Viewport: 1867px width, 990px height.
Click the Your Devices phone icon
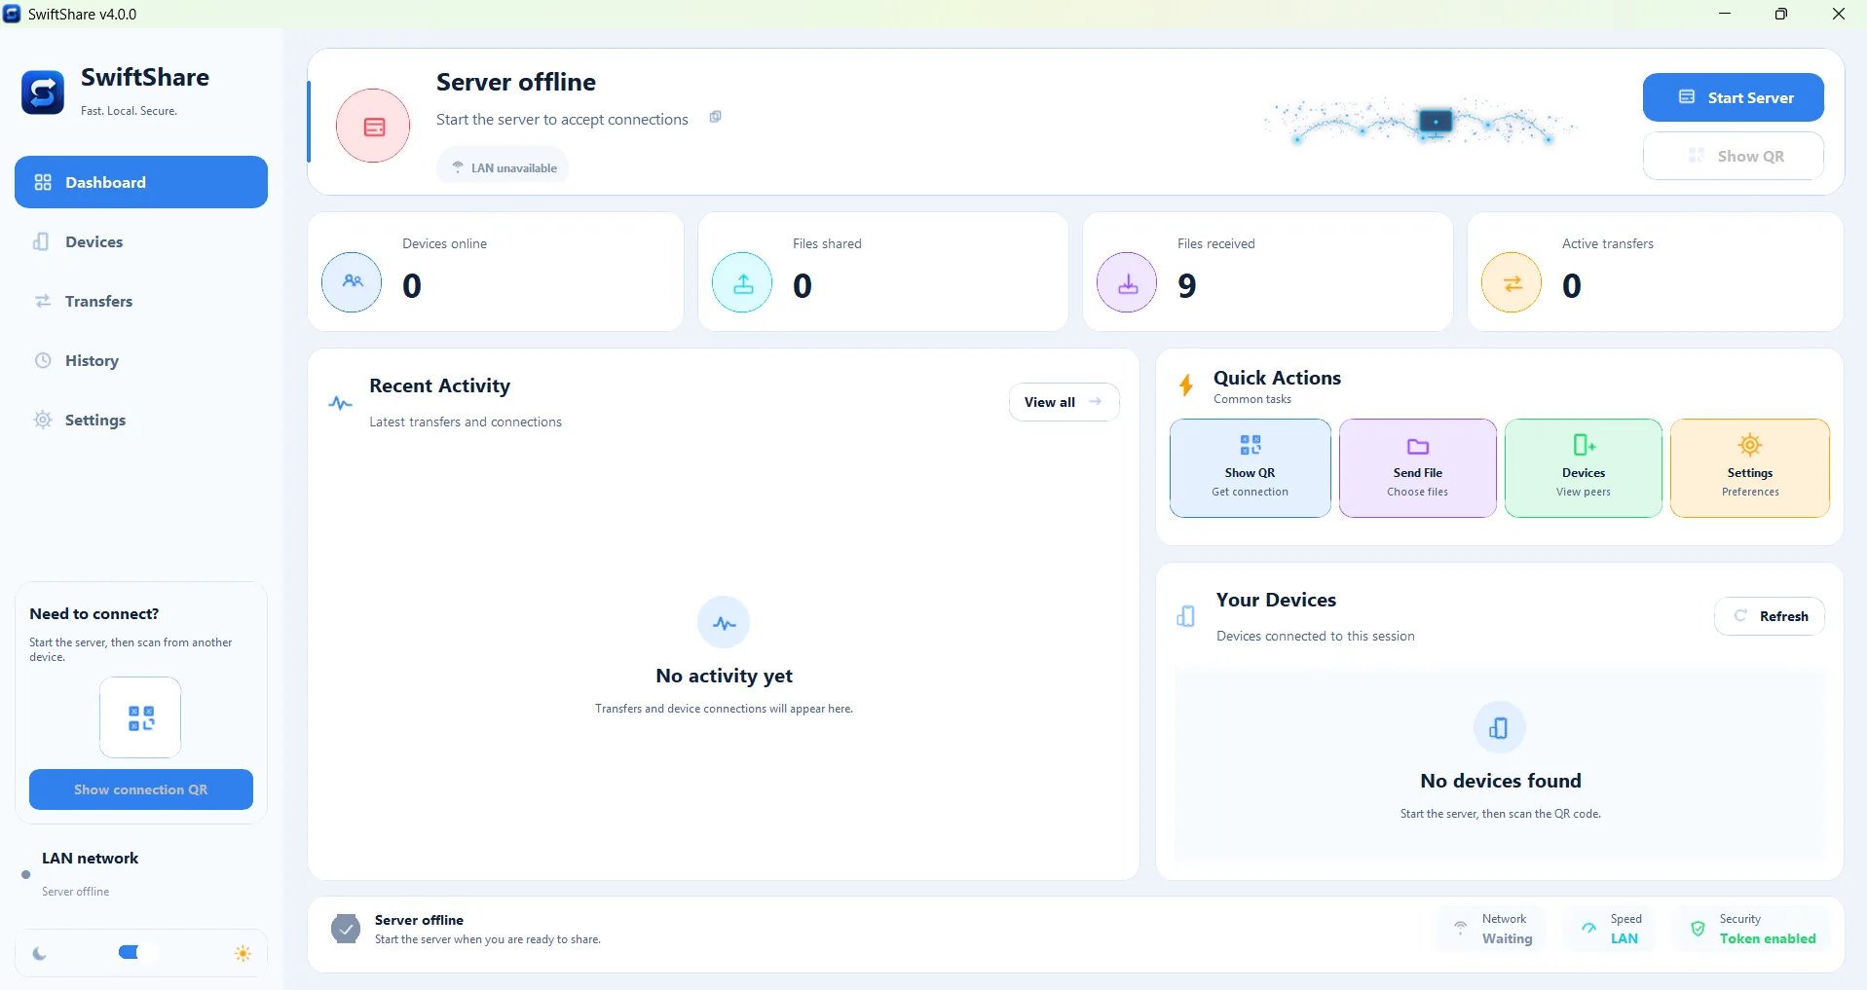(x=1186, y=616)
